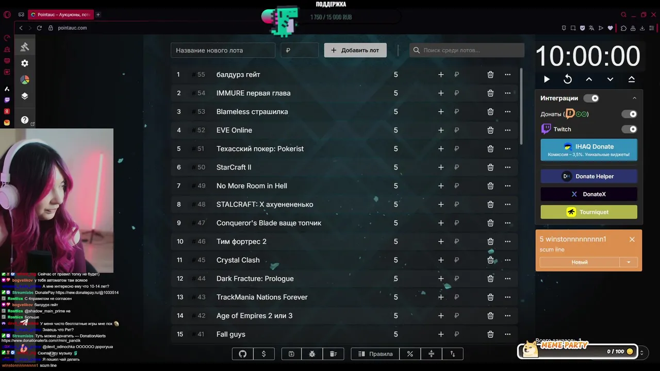Open the layers stack sidebar icon
The height and width of the screenshot is (371, 660).
(x=25, y=96)
